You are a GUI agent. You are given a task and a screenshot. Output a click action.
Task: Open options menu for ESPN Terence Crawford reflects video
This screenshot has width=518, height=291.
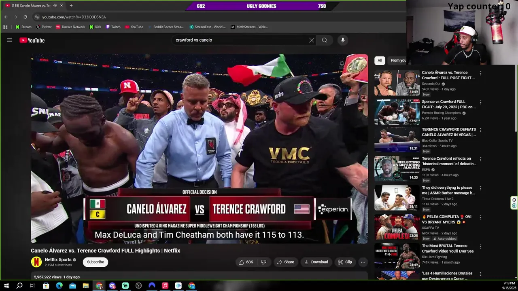coord(481,159)
